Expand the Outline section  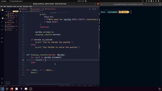click(8, 82)
